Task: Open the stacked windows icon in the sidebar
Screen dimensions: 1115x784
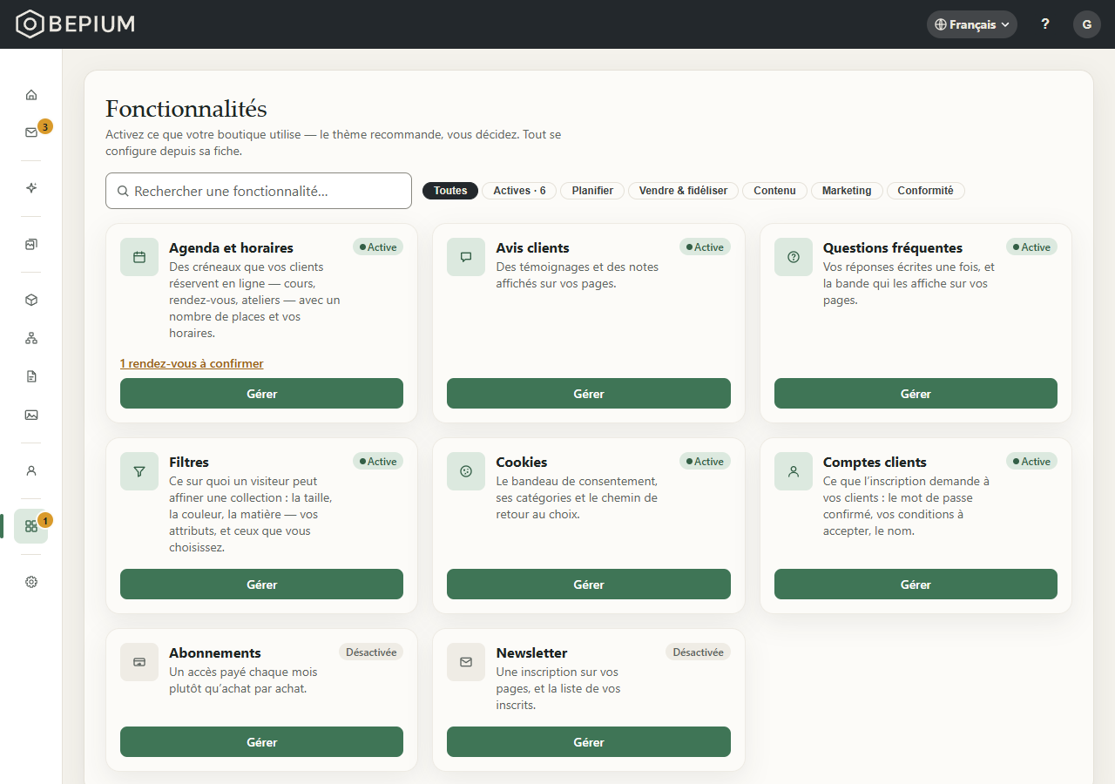Action: pos(31,244)
